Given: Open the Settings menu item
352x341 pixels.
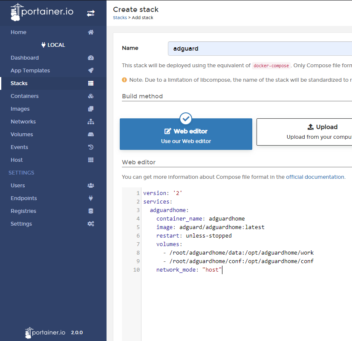Looking at the screenshot, I should 21,224.
